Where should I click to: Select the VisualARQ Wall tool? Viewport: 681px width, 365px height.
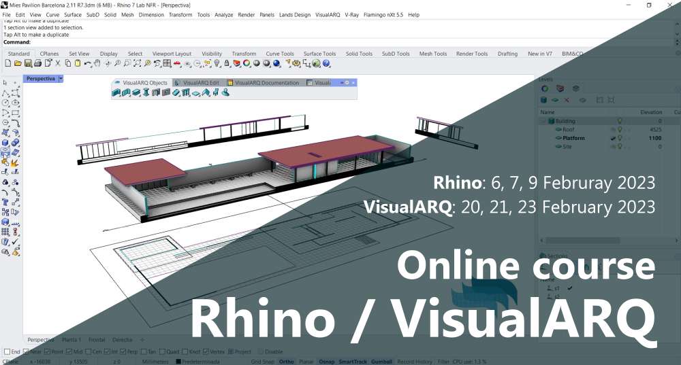tap(116, 92)
